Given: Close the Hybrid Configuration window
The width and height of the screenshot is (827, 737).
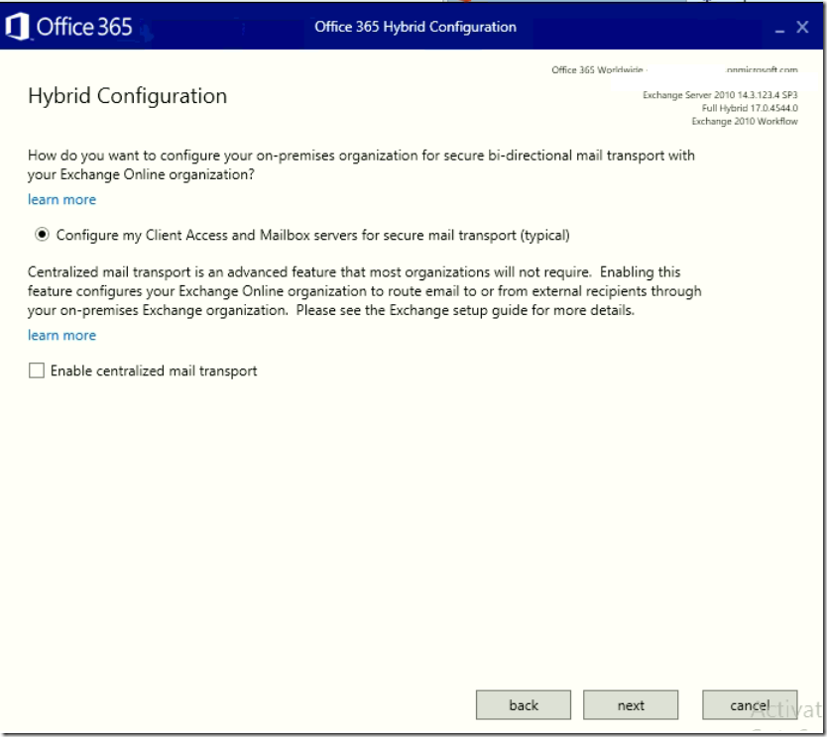Looking at the screenshot, I should point(802,27).
